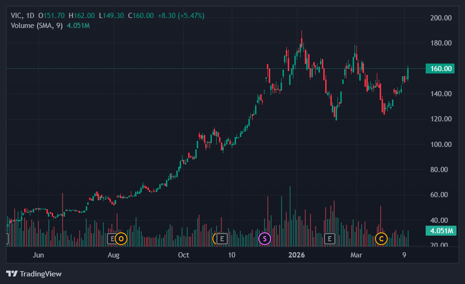Click the green 160.00 current price label

click(440, 69)
